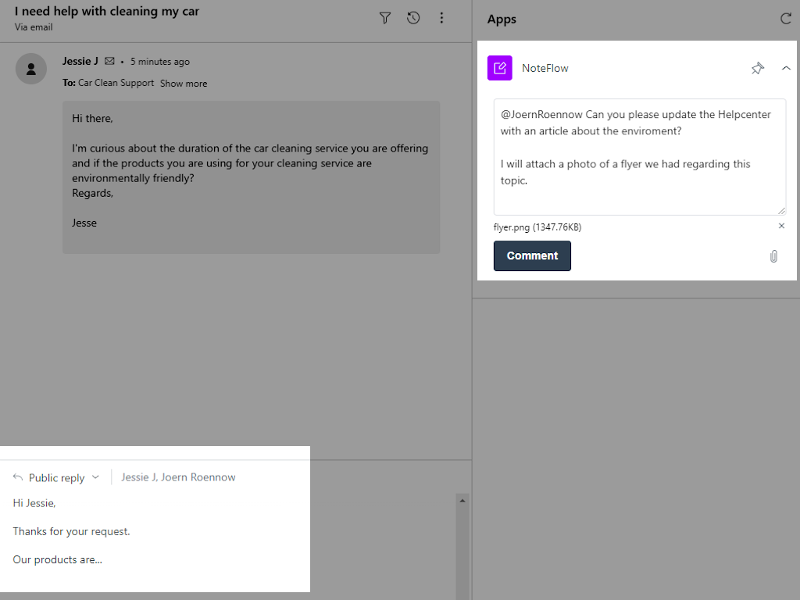The height and width of the screenshot is (600, 800).
Task: Pin the NoteFlow app
Action: point(757,69)
